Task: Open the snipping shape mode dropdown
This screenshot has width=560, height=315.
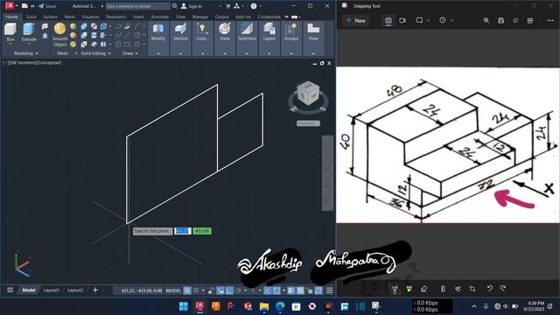Action: tap(429, 20)
